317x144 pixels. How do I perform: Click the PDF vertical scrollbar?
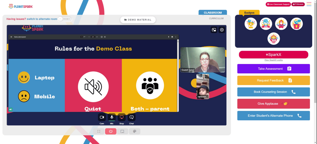tap(178, 76)
